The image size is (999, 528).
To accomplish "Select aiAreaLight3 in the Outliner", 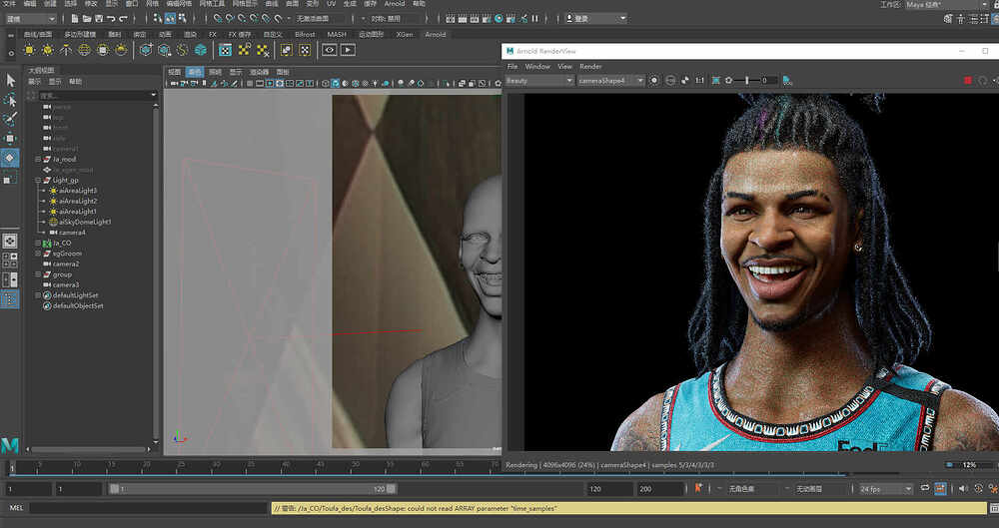I will [x=78, y=191].
